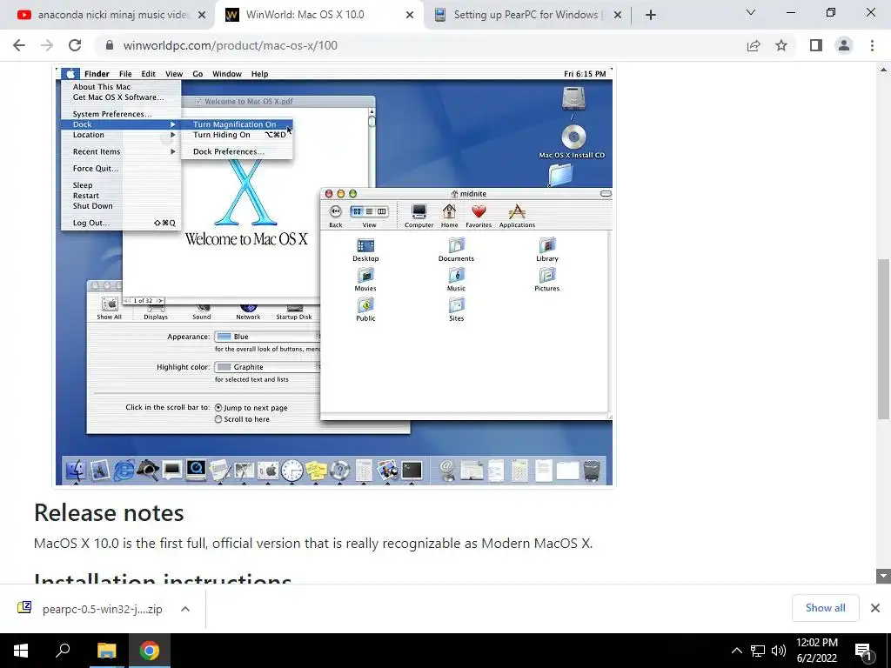Viewport: 891px width, 668px height.
Task: Open the Windows notification center
Action: [x=864, y=651]
